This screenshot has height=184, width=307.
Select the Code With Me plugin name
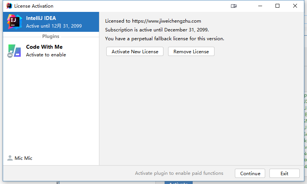point(44,47)
